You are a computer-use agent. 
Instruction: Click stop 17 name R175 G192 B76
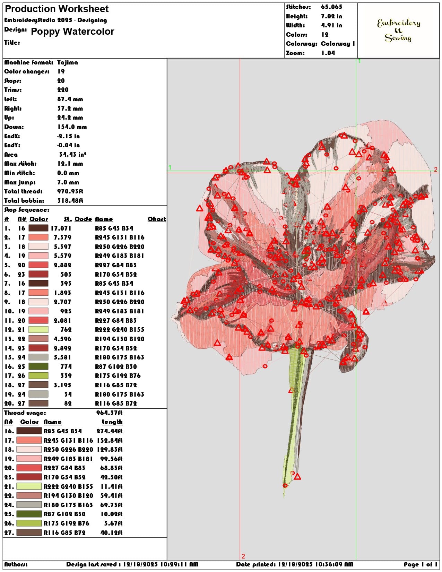118,376
